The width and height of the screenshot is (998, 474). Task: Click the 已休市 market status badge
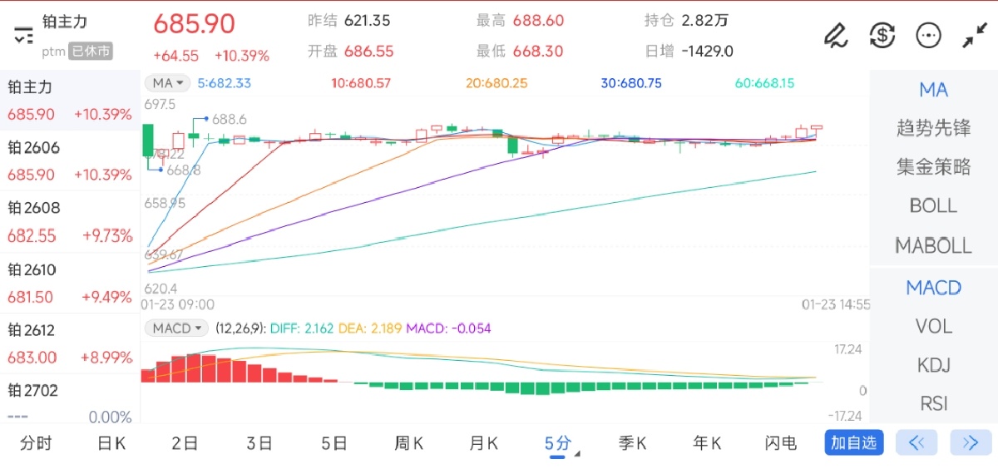[90, 52]
